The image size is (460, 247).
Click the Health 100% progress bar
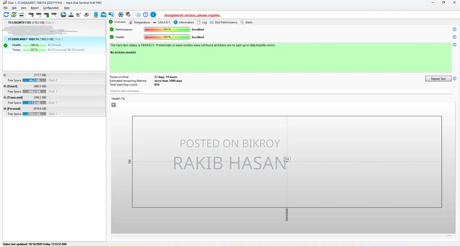coord(167,37)
